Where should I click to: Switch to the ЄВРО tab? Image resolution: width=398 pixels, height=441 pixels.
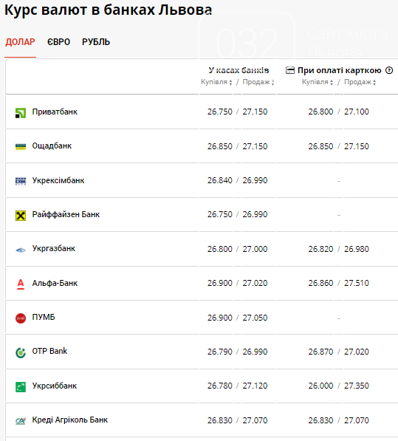[58, 42]
